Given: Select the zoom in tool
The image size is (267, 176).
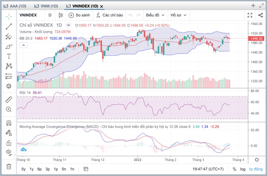Looking at the screenshot, I should point(9,109).
